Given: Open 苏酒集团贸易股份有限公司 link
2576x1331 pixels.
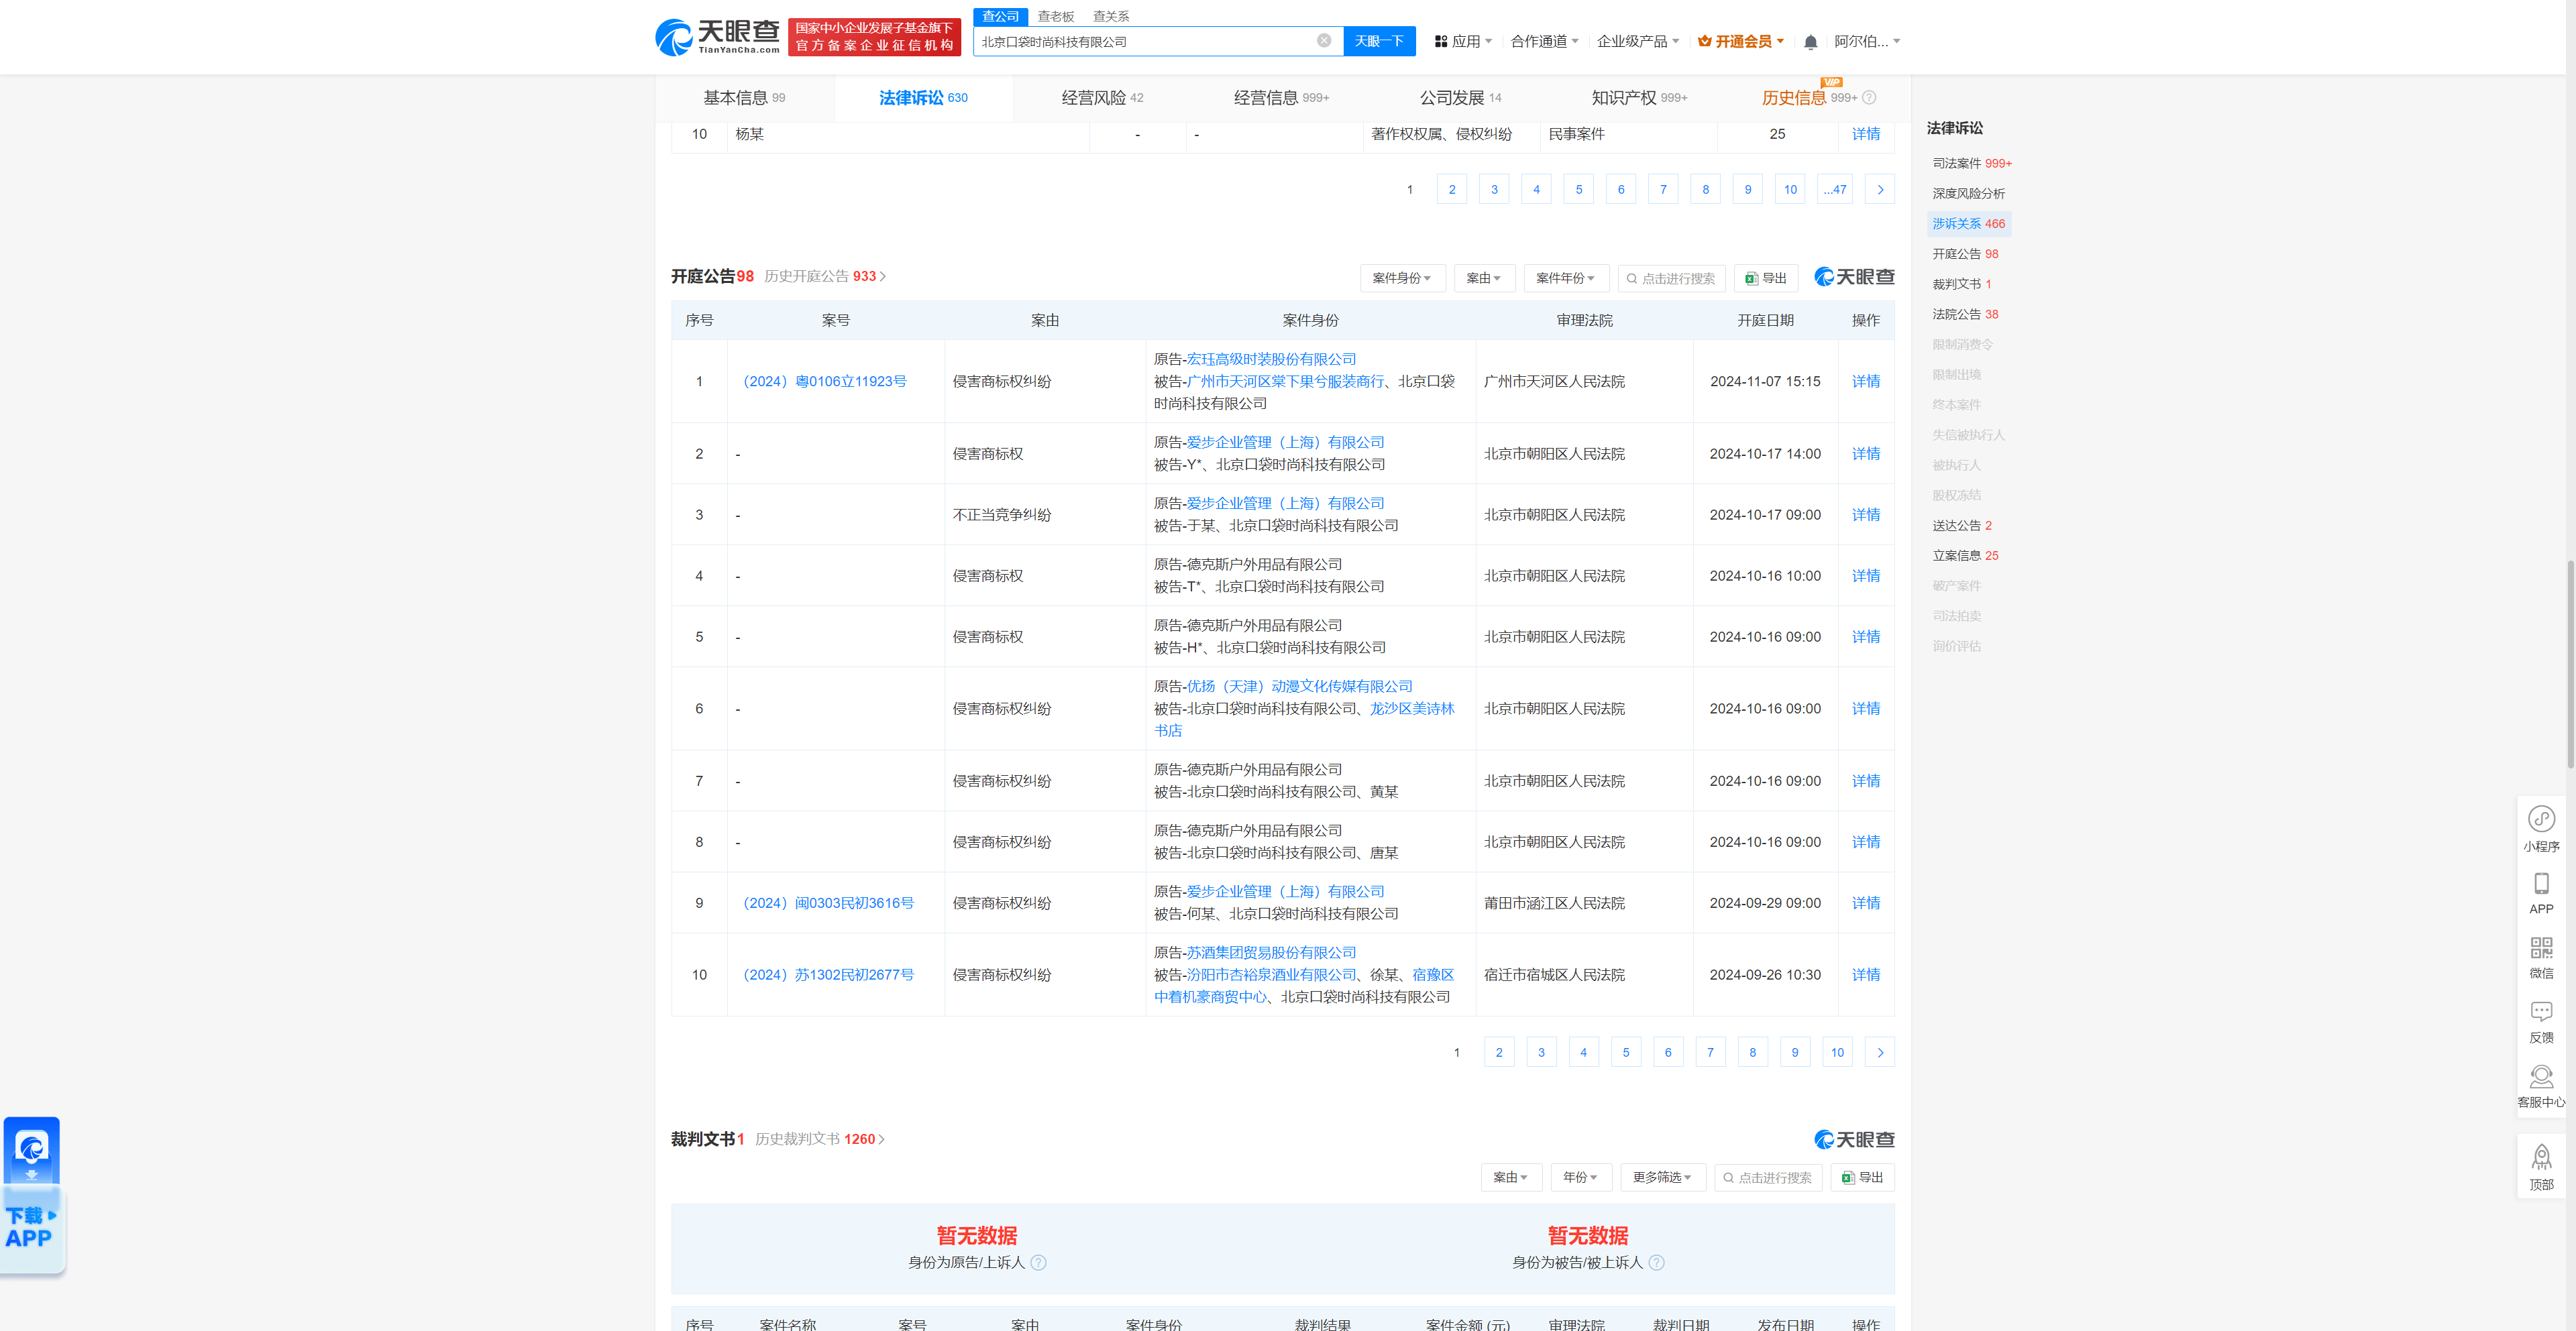Looking at the screenshot, I should [1271, 952].
